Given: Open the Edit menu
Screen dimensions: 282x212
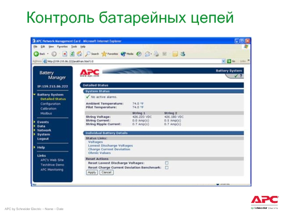Looking at the screenshot, I should (x=43, y=47).
